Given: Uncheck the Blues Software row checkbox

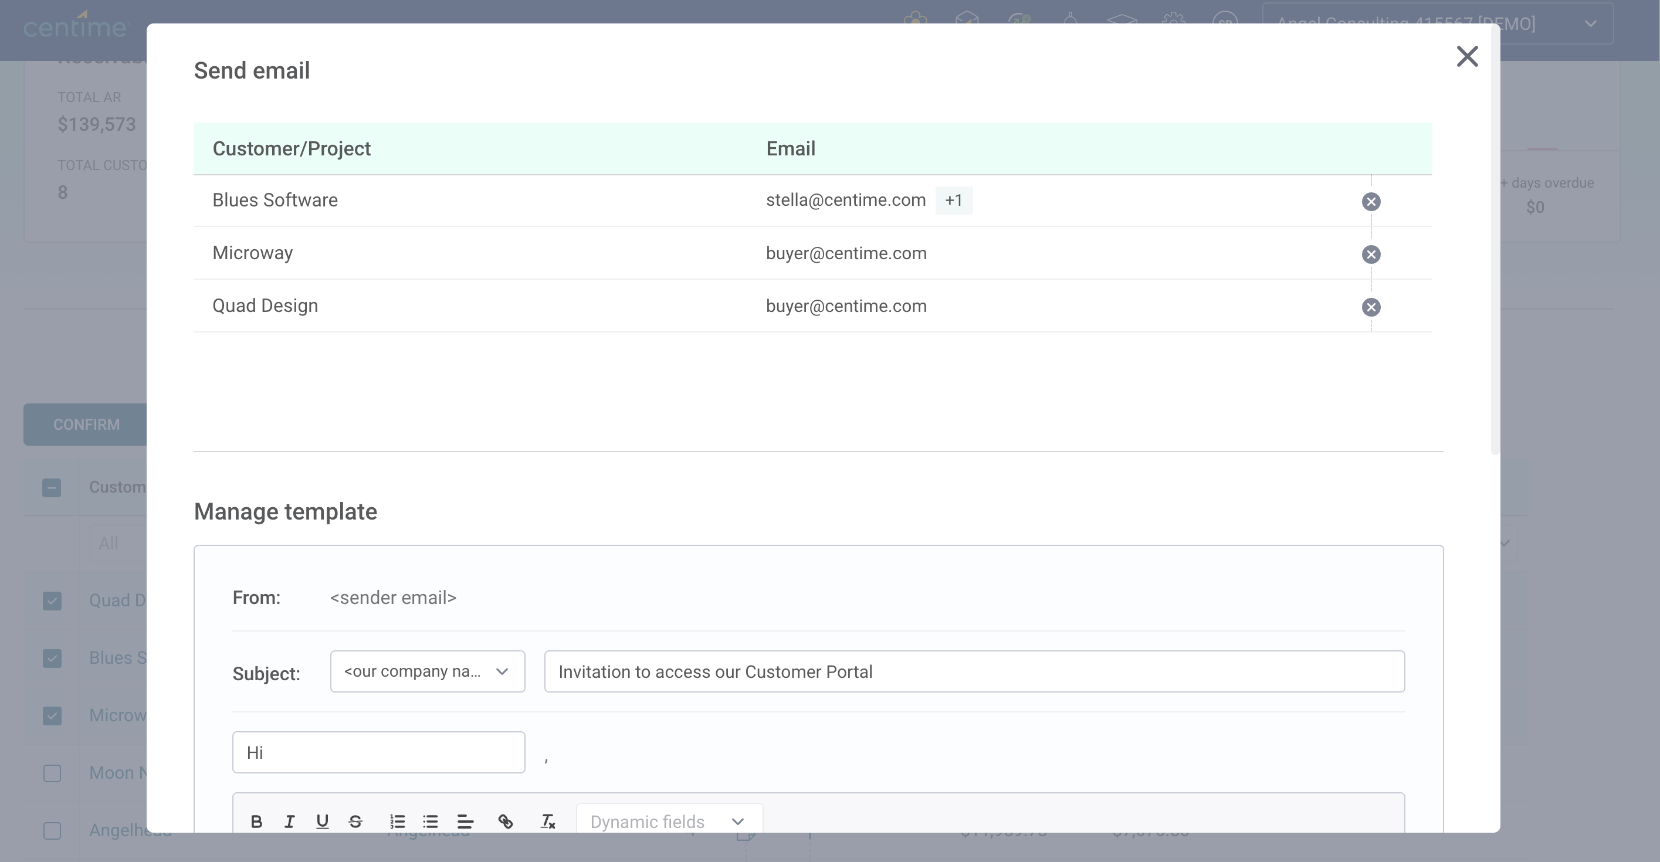Looking at the screenshot, I should [52, 659].
